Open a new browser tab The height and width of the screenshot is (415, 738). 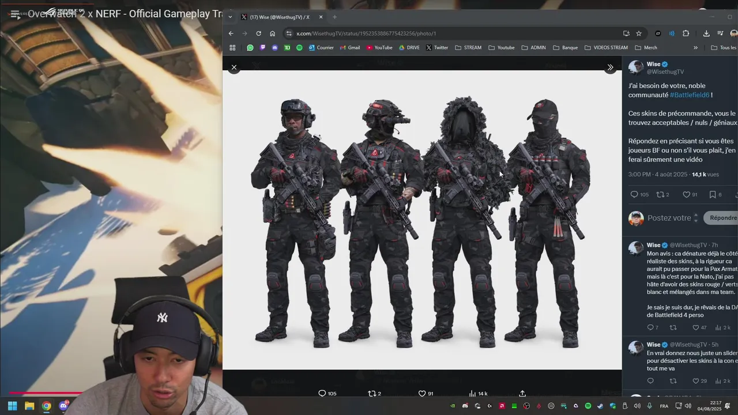(x=334, y=17)
